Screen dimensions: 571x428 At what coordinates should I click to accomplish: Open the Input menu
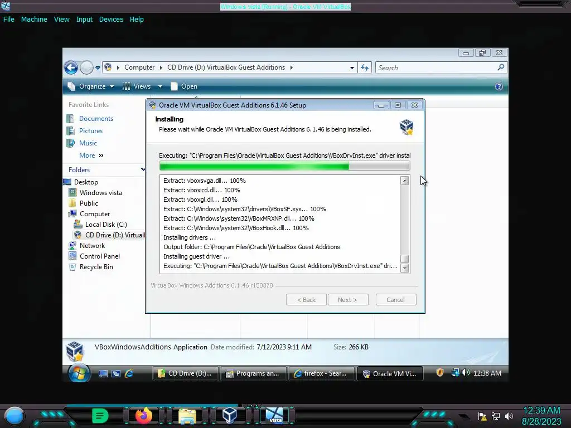[84, 20]
